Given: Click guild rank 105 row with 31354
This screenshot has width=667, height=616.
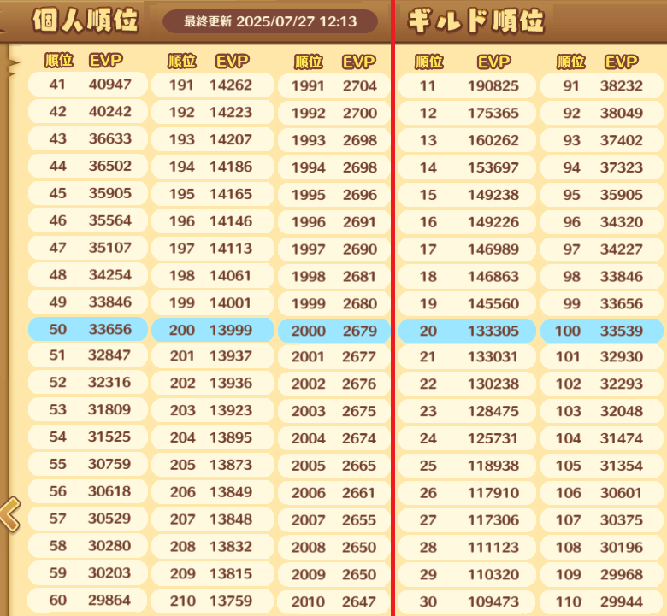Looking at the screenshot, I should click(x=602, y=466).
